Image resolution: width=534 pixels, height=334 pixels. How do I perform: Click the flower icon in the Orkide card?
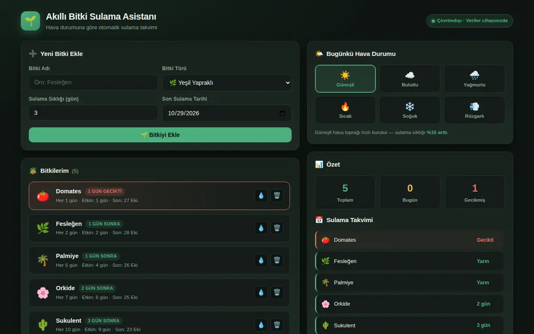coord(43,293)
